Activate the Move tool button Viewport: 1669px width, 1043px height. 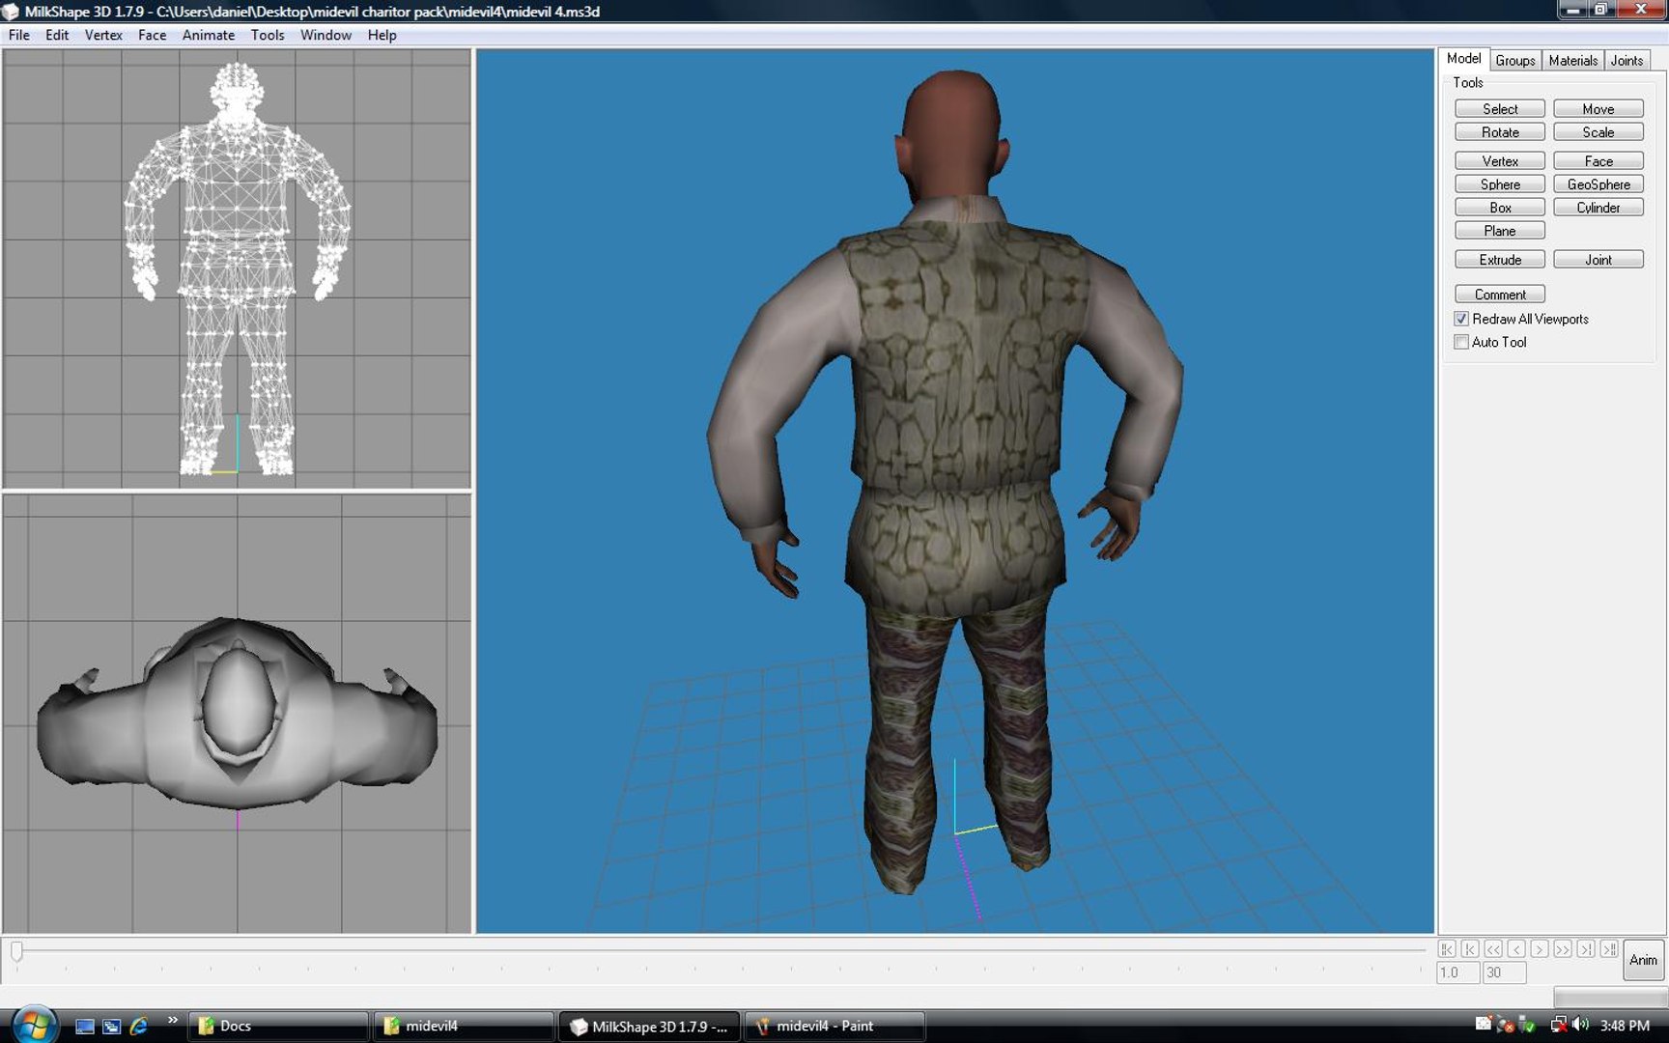(1598, 109)
